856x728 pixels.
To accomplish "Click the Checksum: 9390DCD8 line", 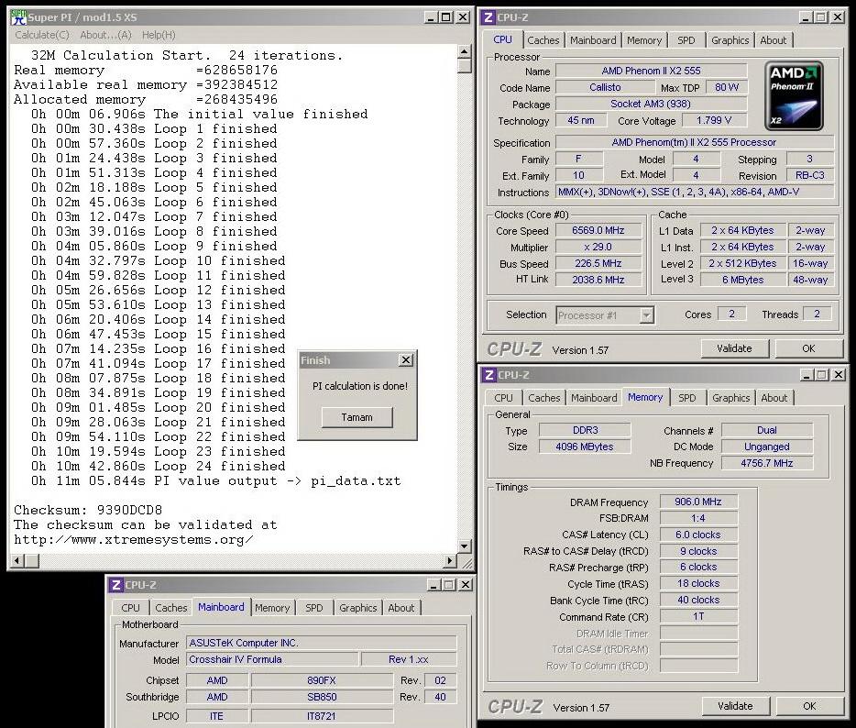I will click(x=88, y=510).
